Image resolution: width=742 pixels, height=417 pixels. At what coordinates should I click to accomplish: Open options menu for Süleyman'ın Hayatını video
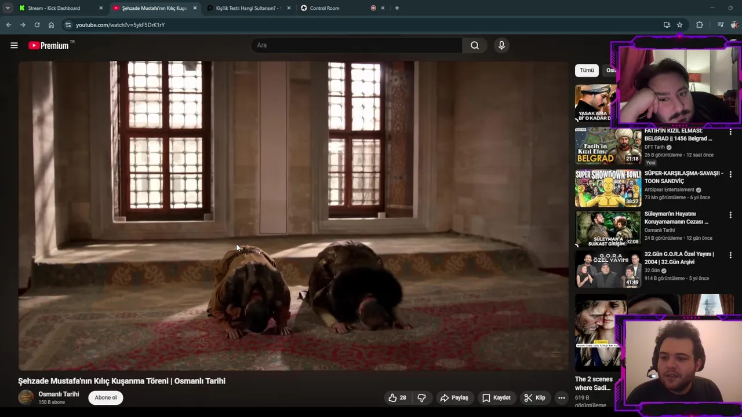pyautogui.click(x=730, y=215)
